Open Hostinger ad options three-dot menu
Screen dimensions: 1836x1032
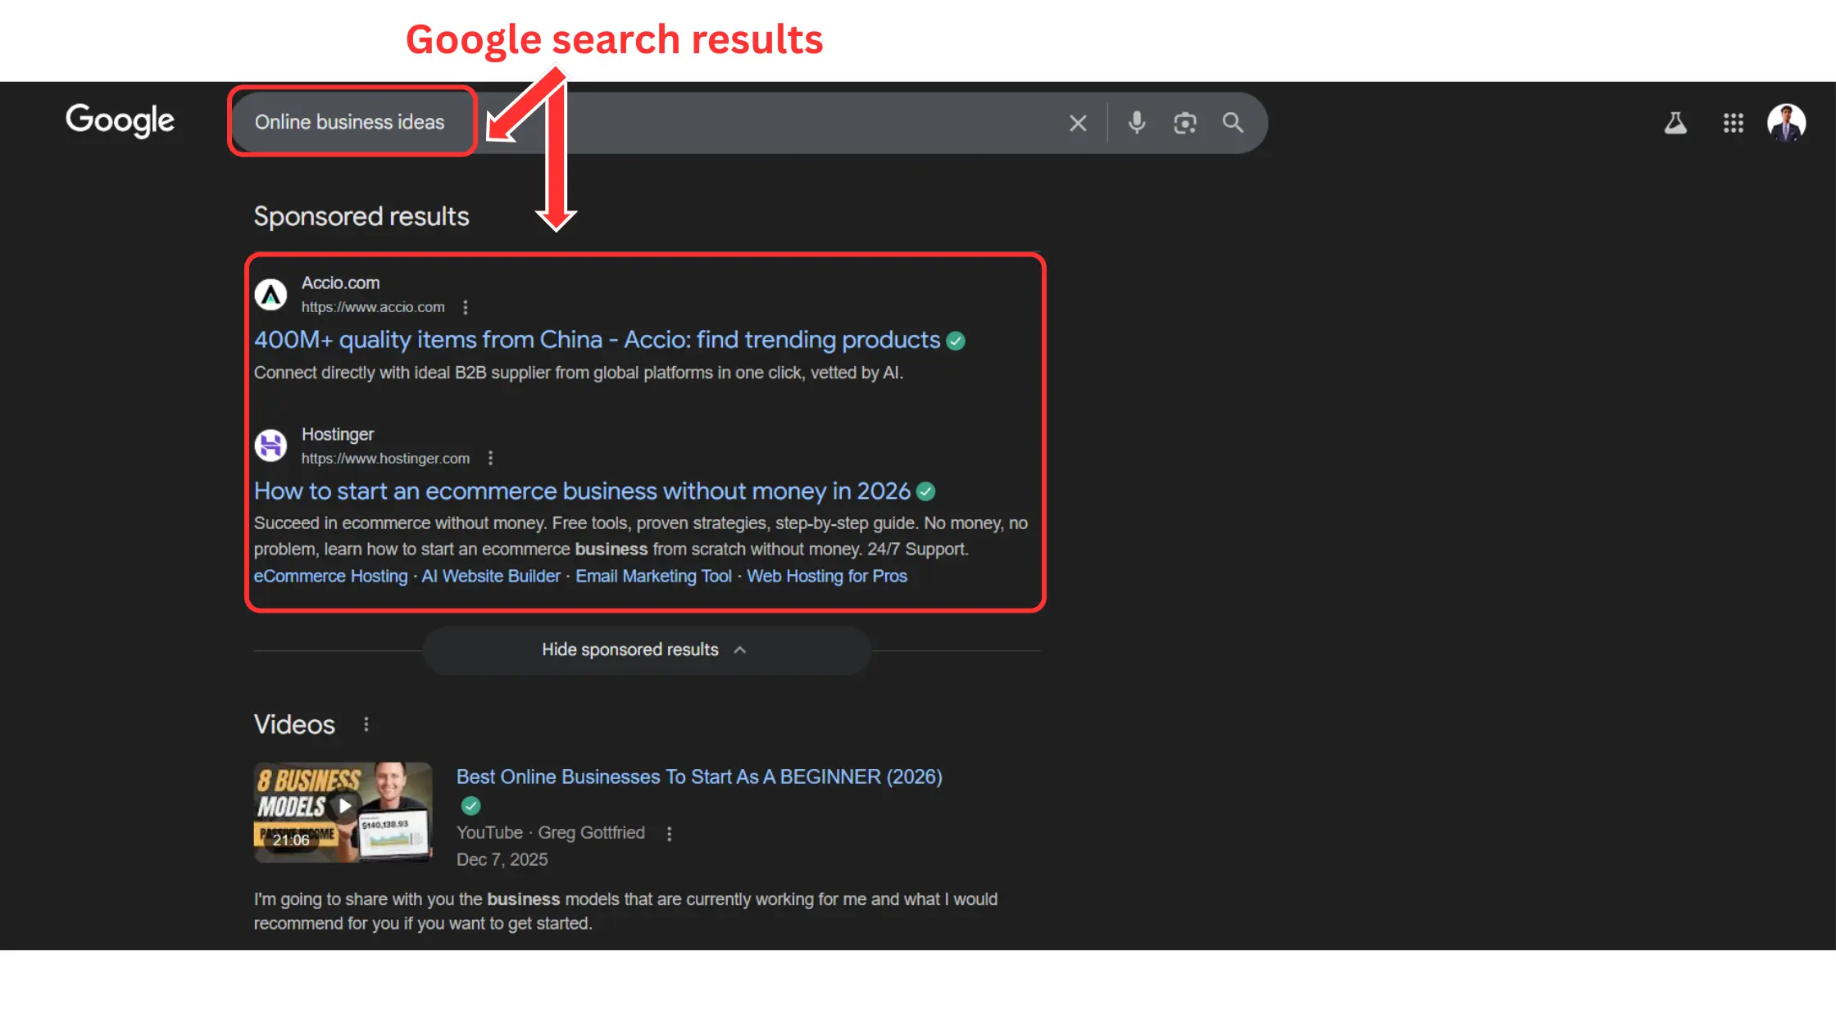pyautogui.click(x=490, y=458)
